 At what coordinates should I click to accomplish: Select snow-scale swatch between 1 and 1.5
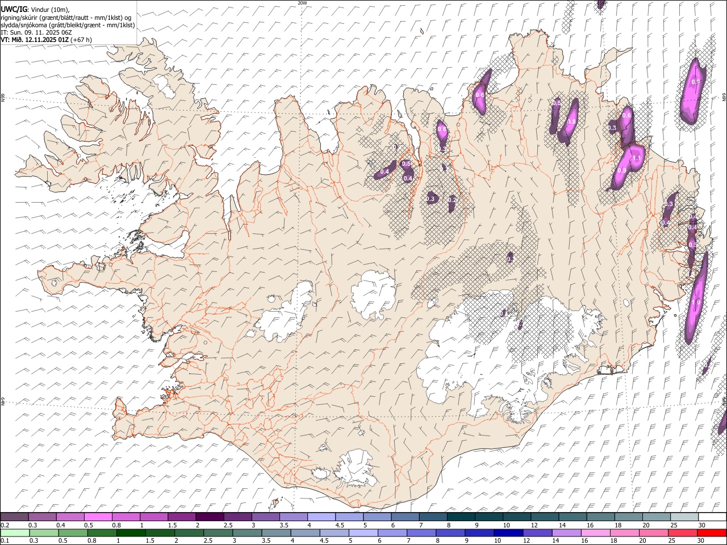point(154,517)
